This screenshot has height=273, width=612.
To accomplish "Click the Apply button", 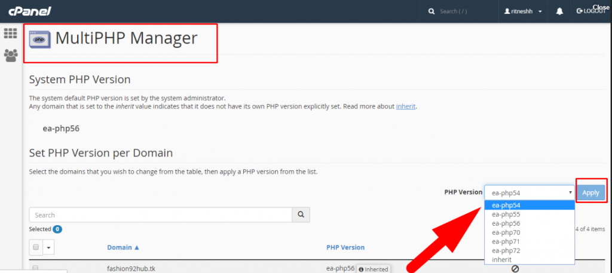I will (x=590, y=192).
